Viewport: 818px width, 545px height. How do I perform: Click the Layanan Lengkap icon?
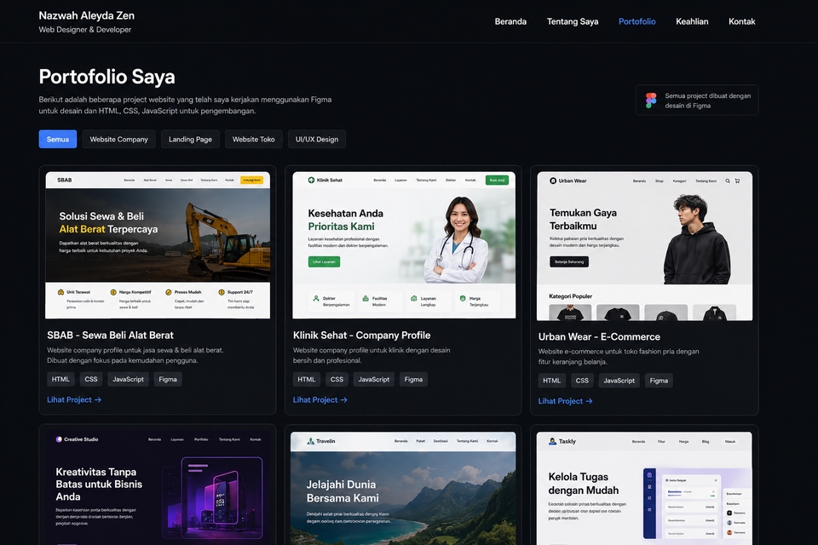[x=414, y=299]
